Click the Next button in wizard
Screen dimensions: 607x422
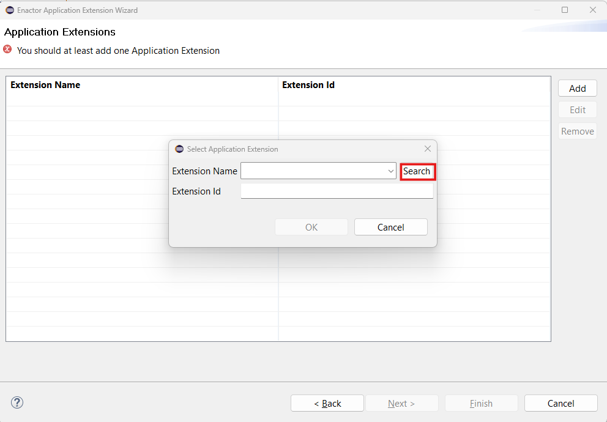click(x=402, y=404)
